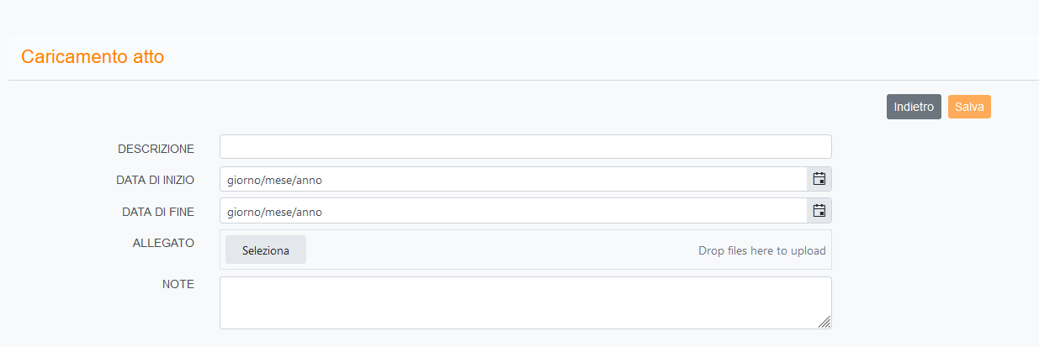
Task: Select the giorno segment in DATA DI INIZIO
Action: 242,180
